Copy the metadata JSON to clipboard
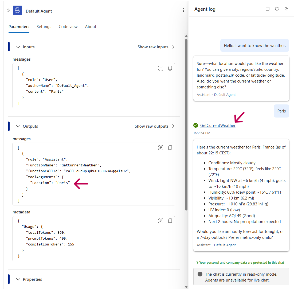 pos(170,221)
